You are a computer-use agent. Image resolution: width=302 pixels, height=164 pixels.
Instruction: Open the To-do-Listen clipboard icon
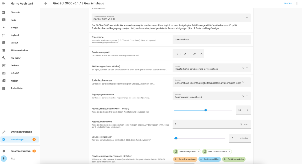click(4, 88)
